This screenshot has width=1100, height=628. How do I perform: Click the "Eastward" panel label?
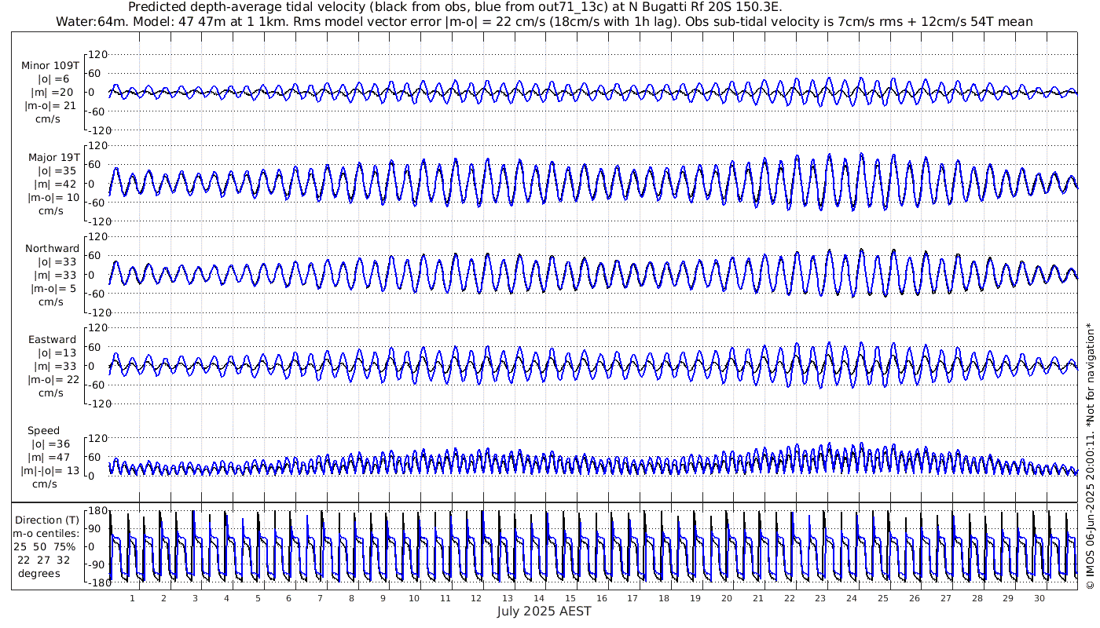(52, 340)
